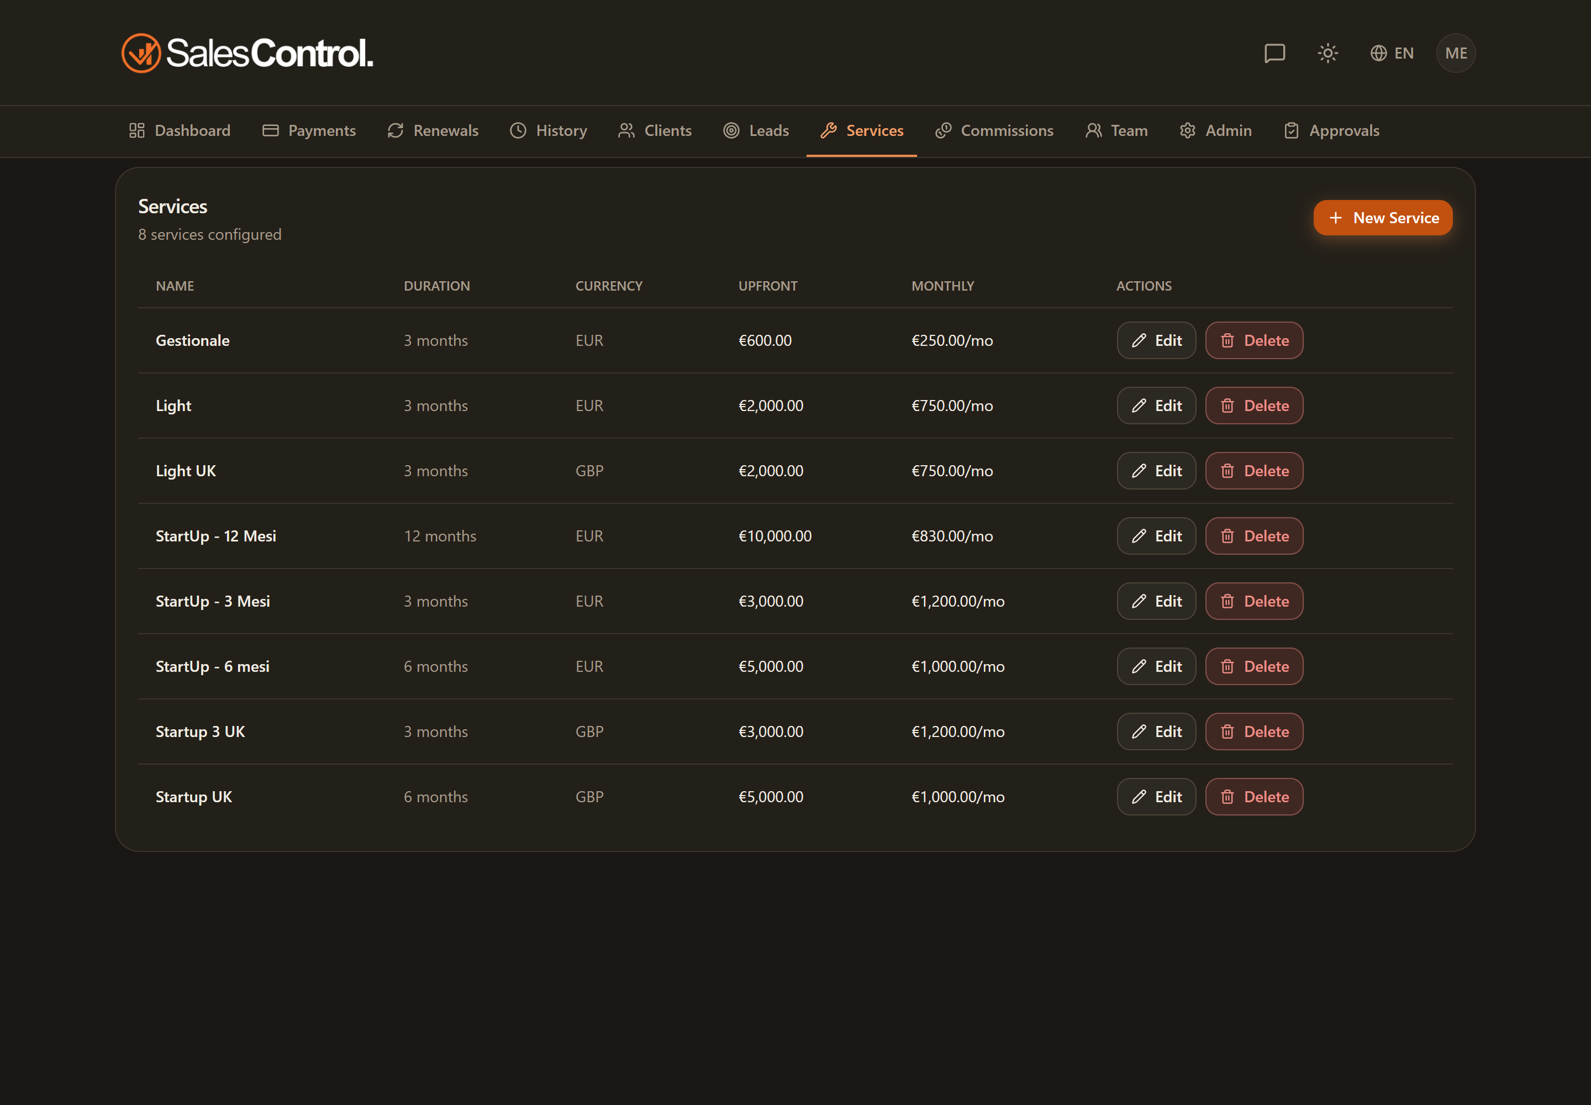Click the €830.00/mo monthly value
Viewport: 1591px width, 1105px height.
point(952,536)
